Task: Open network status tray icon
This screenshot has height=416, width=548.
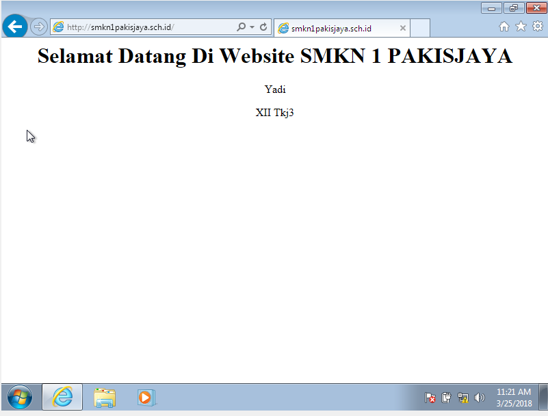Action: [x=462, y=398]
